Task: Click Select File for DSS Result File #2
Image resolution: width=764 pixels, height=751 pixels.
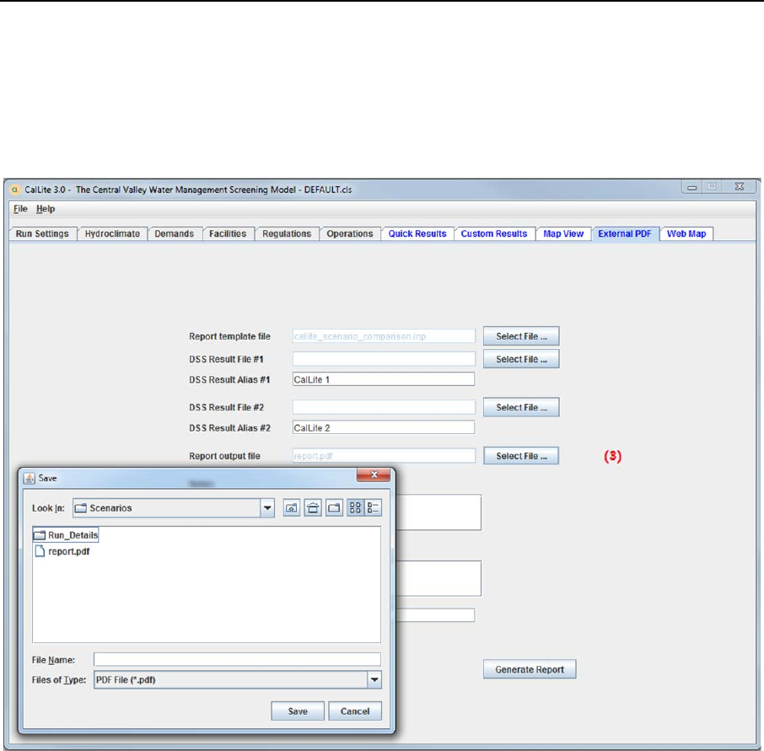Action: pyautogui.click(x=521, y=407)
